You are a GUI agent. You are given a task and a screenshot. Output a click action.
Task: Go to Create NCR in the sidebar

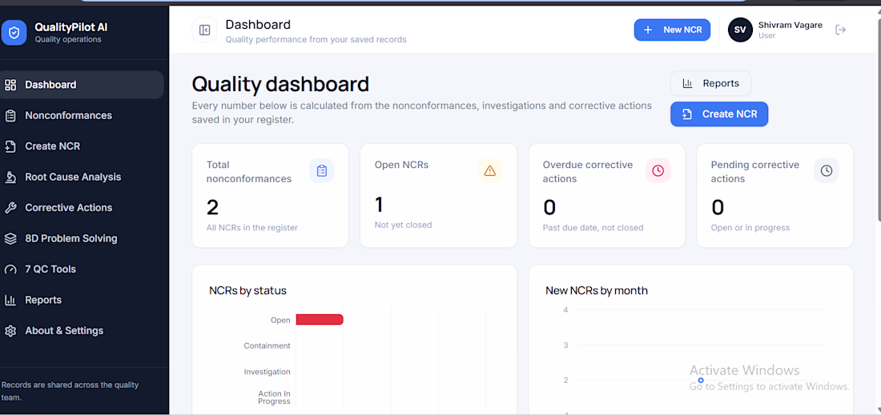pos(82,146)
